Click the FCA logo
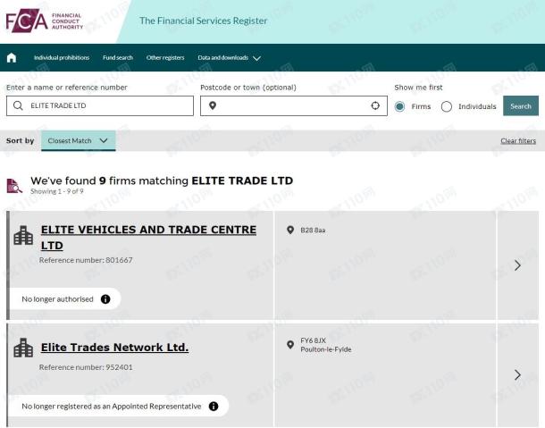Image resolution: width=545 pixels, height=428 pixels. [x=45, y=21]
